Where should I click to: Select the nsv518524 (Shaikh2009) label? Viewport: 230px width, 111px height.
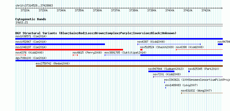[x=157, y=47]
